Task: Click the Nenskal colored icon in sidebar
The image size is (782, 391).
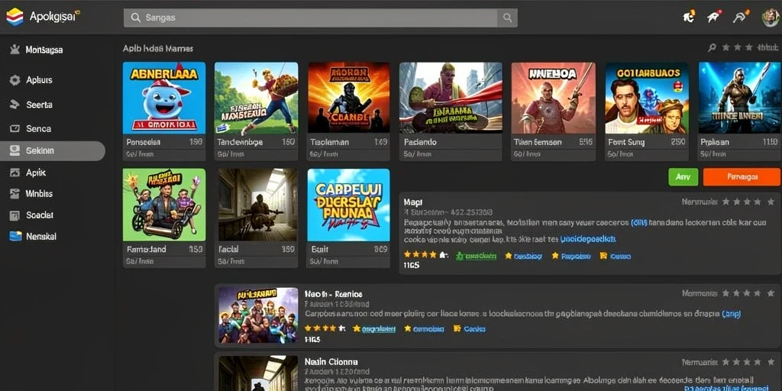Action: pyautogui.click(x=15, y=237)
